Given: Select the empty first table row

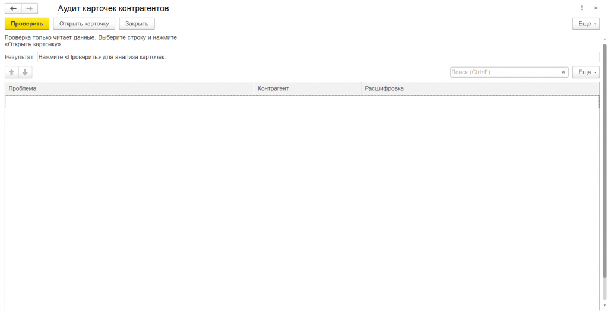Looking at the screenshot, I should pos(302,102).
